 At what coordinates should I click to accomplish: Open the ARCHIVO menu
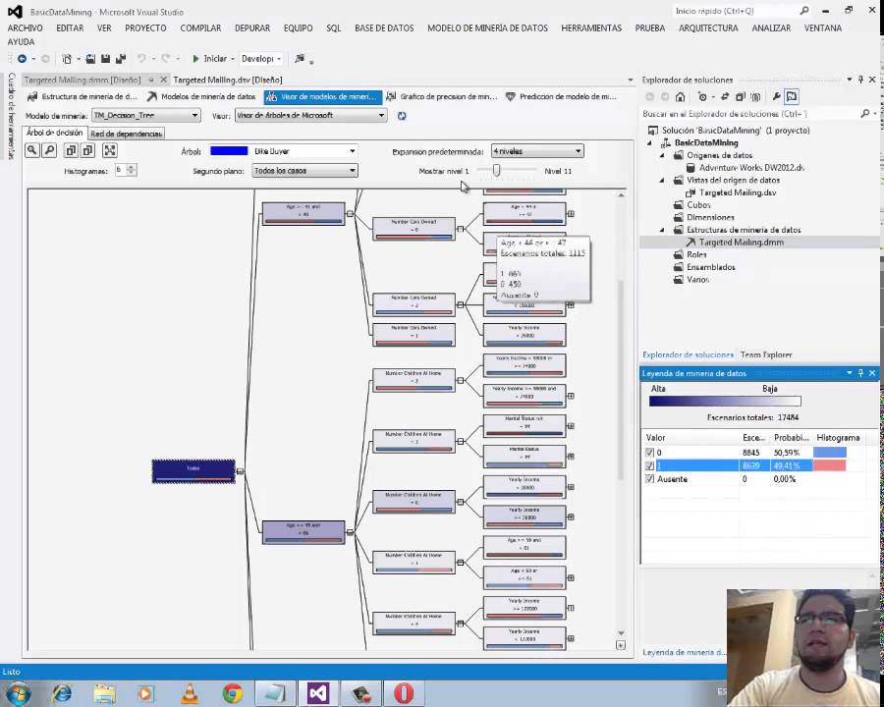26,28
